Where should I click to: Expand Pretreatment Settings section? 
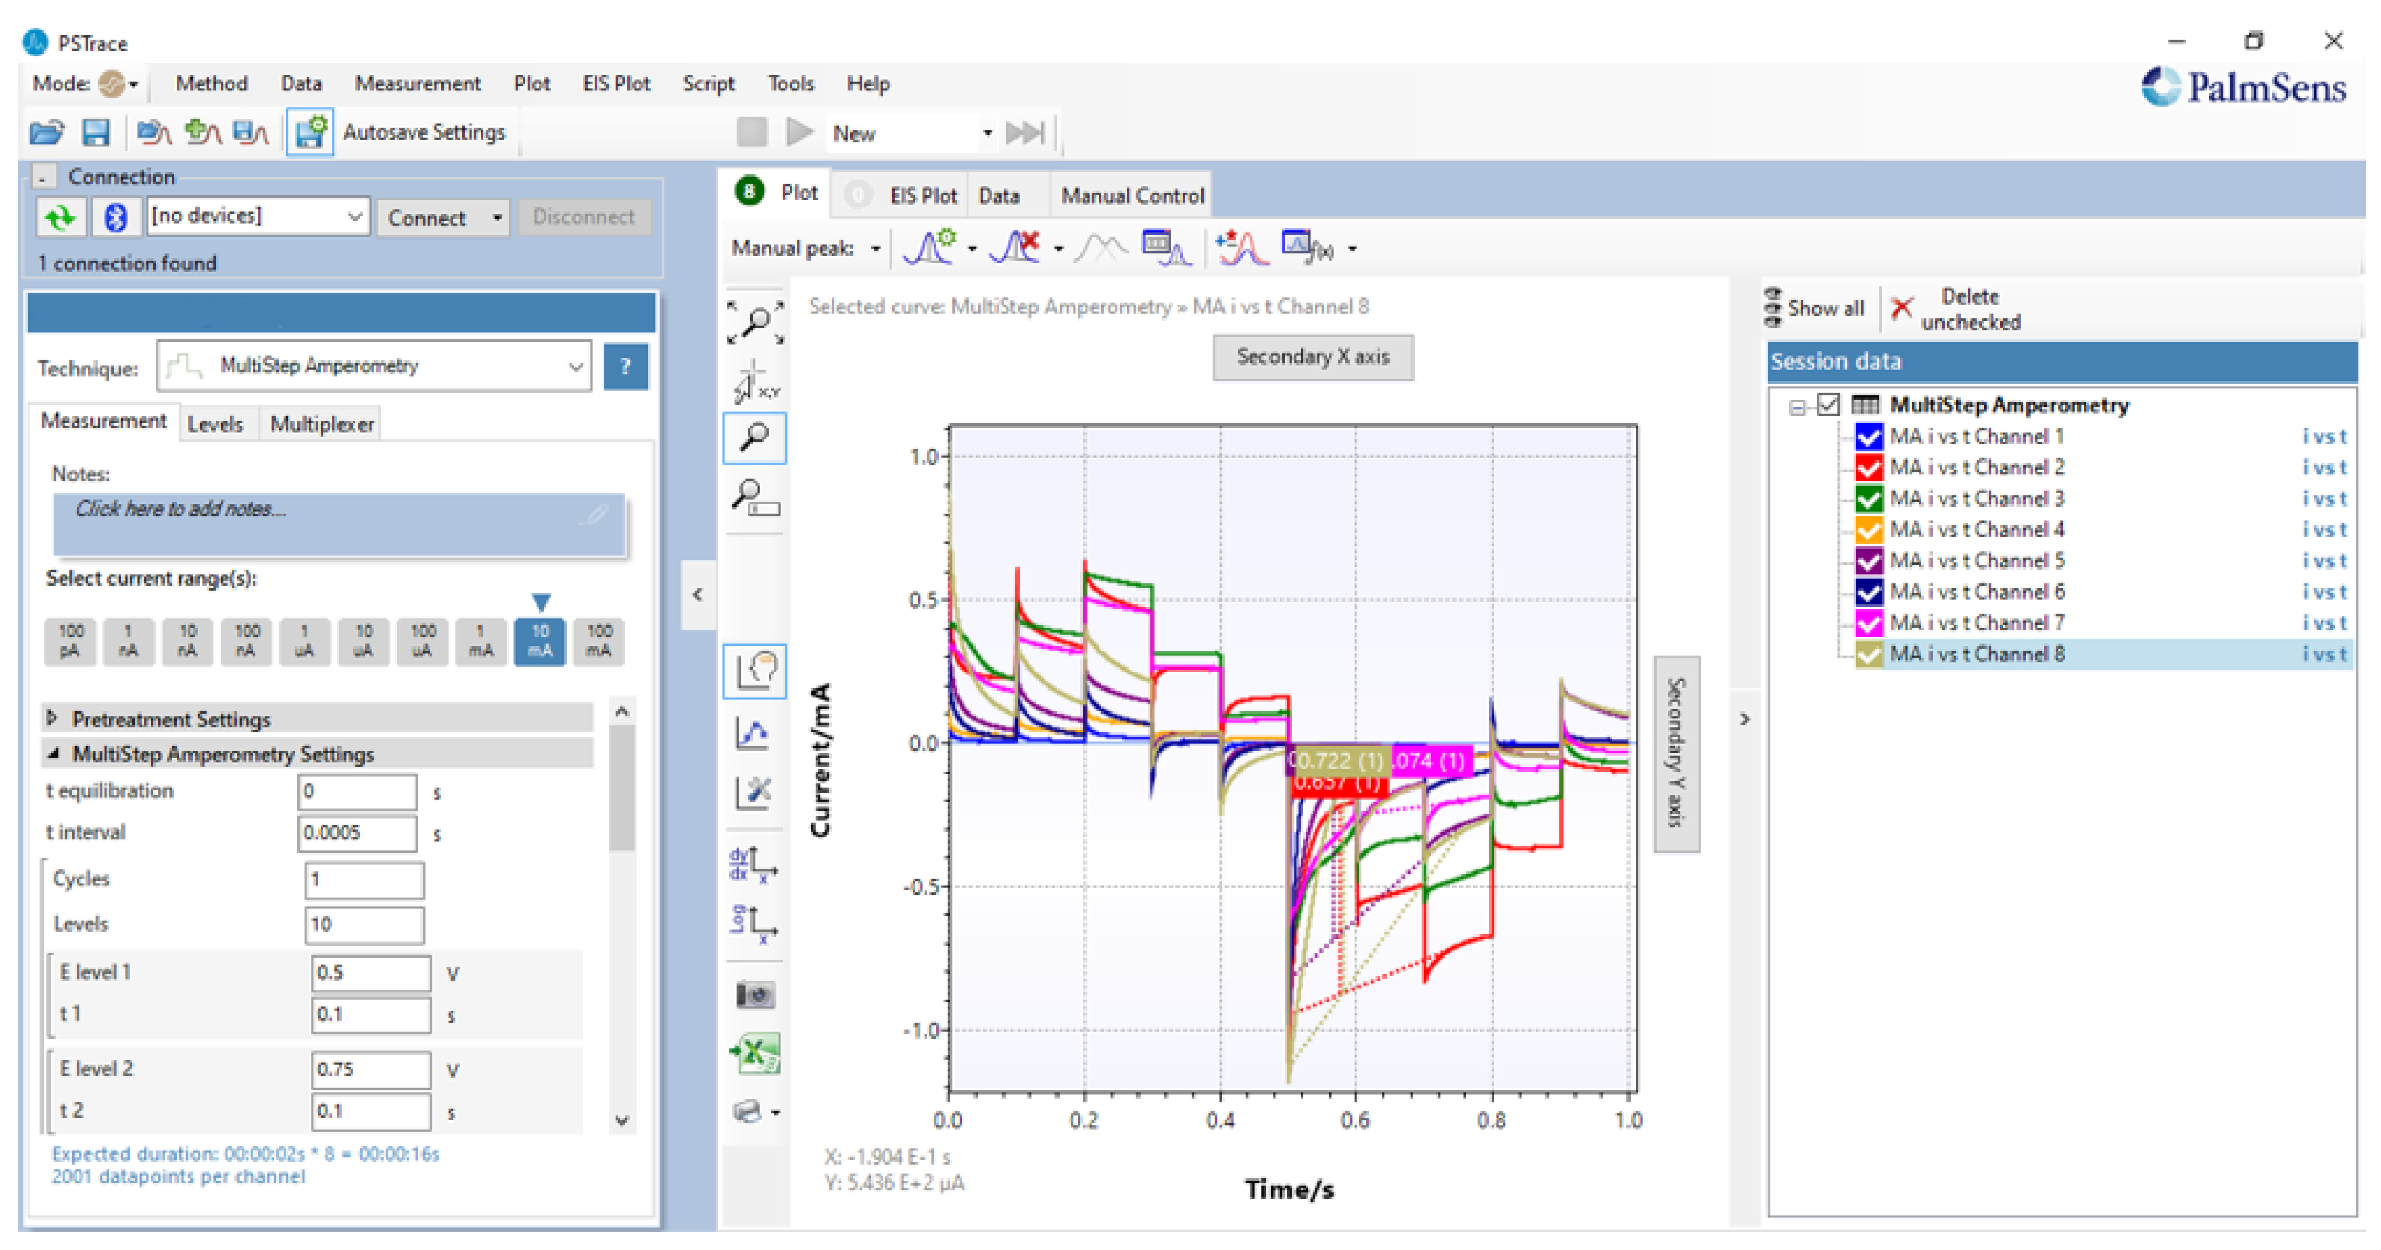click(x=53, y=719)
